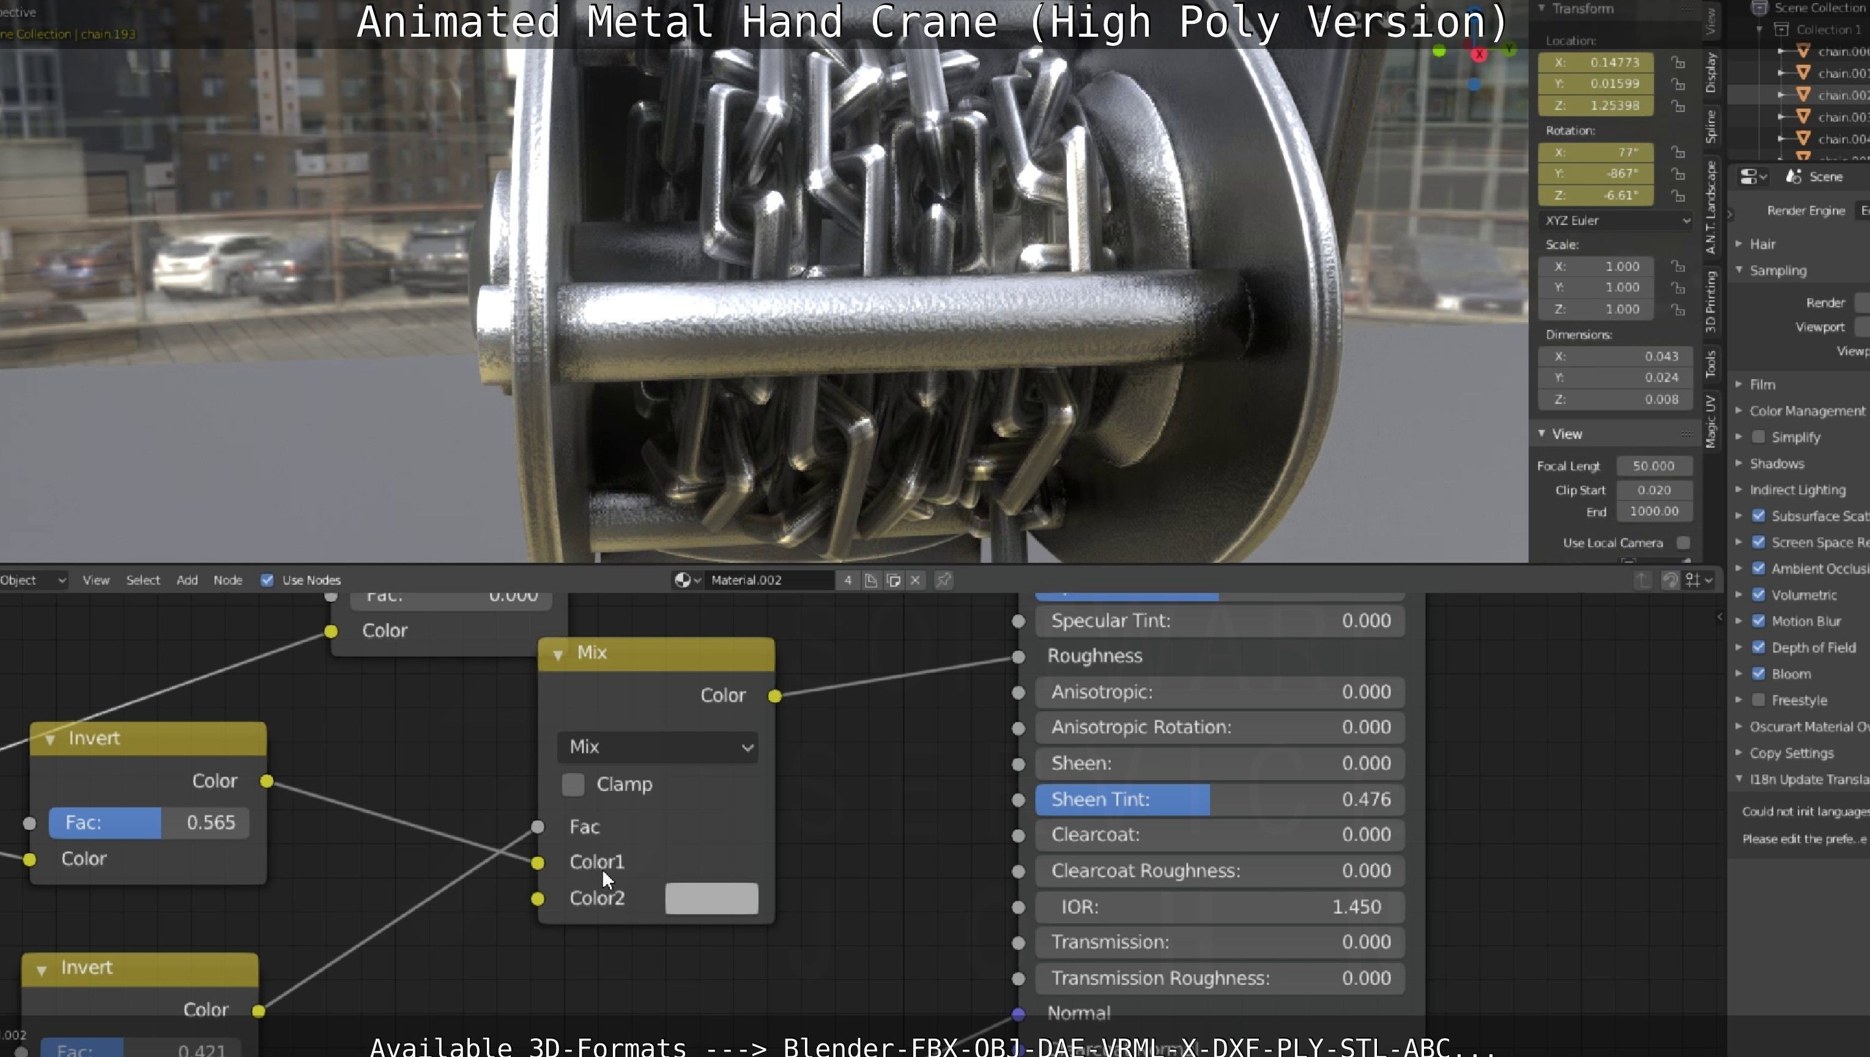Image resolution: width=1870 pixels, height=1057 pixels.
Task: Toggle the node snapping icon
Action: click(x=1669, y=580)
